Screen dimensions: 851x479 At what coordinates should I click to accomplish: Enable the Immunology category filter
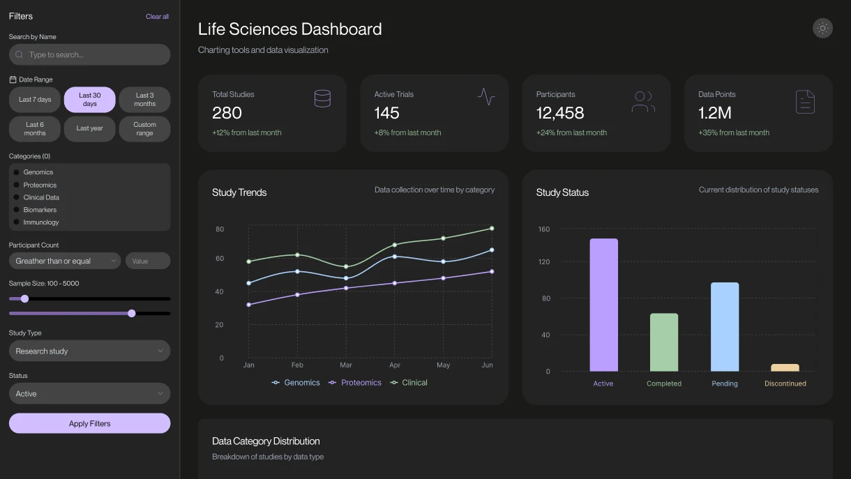pos(15,222)
